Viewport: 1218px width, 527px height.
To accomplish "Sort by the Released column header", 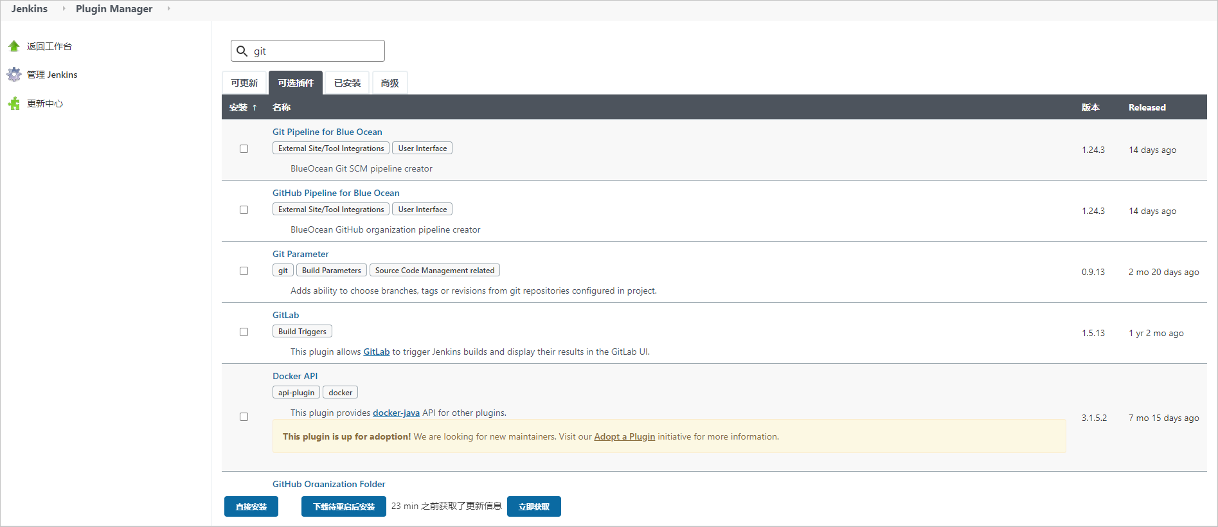I will (1147, 107).
